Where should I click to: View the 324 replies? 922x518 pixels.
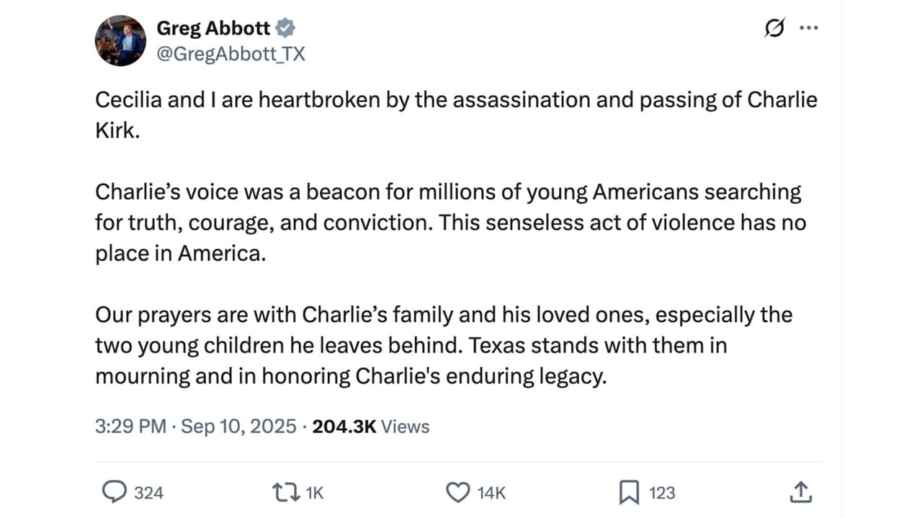tap(149, 493)
